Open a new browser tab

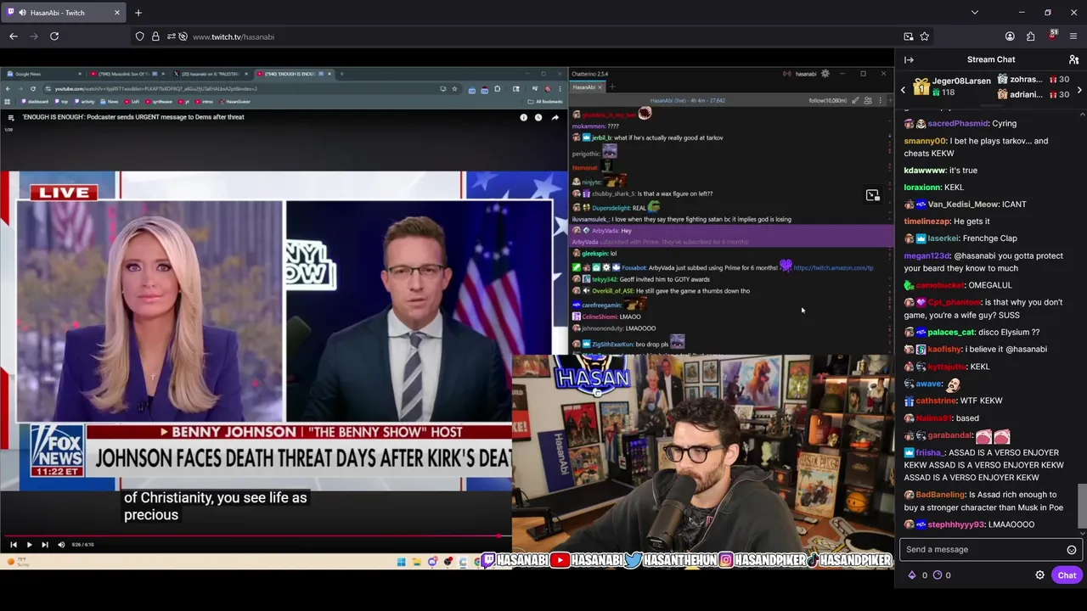pos(138,13)
